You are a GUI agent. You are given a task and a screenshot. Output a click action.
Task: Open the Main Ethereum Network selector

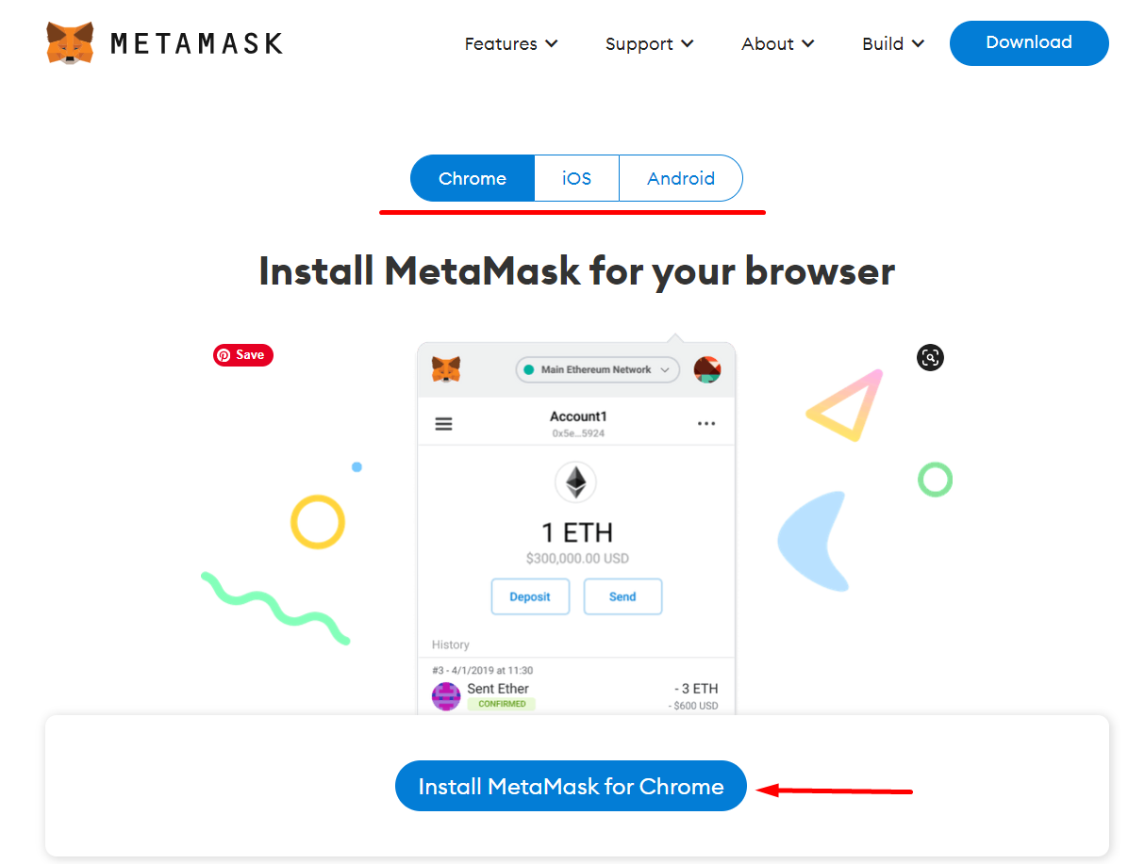coord(598,370)
